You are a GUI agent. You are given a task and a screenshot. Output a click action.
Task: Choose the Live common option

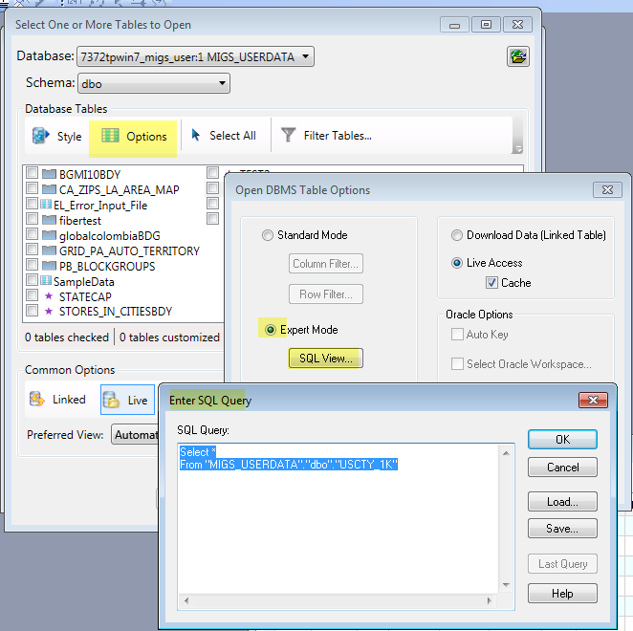pyautogui.click(x=126, y=400)
